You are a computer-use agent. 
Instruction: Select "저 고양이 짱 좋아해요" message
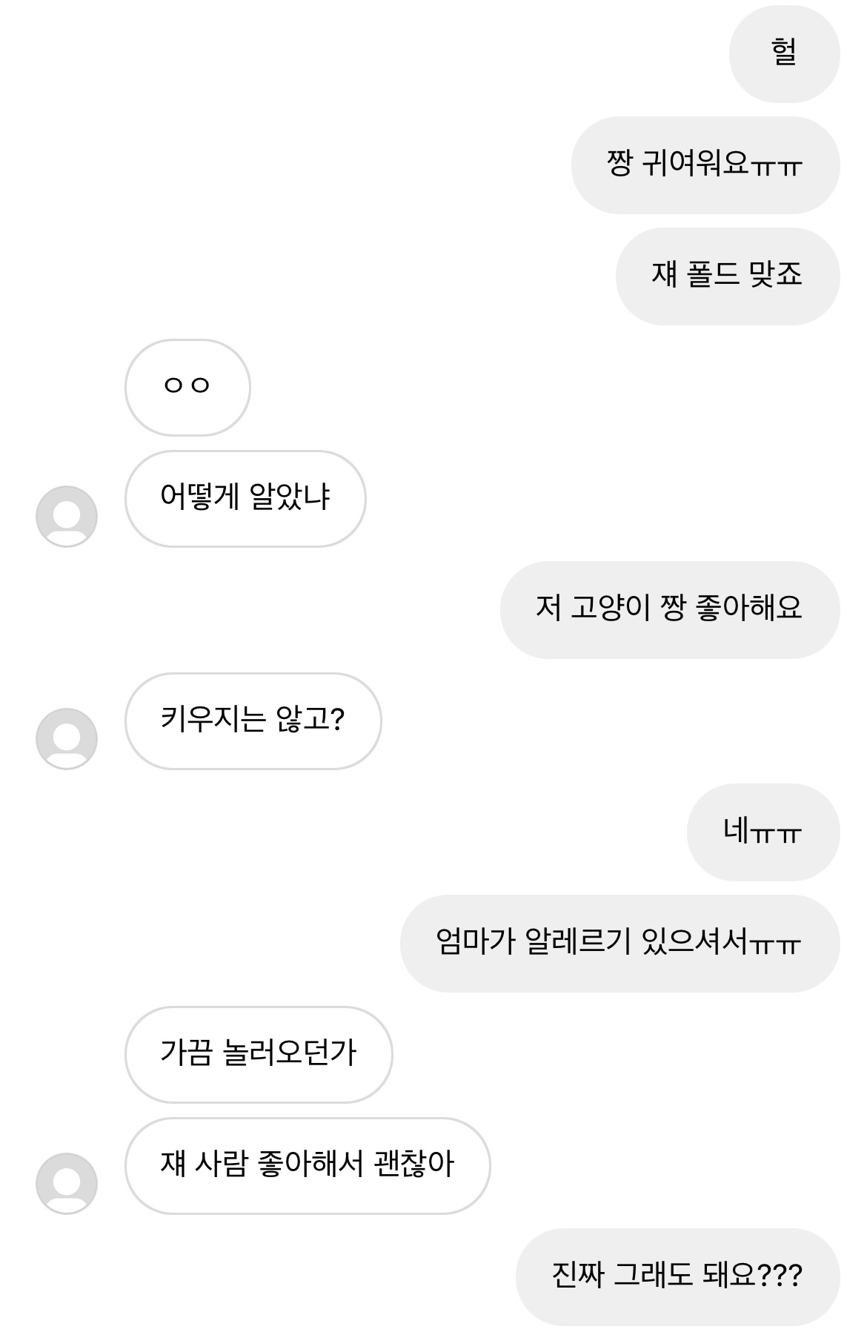669,609
